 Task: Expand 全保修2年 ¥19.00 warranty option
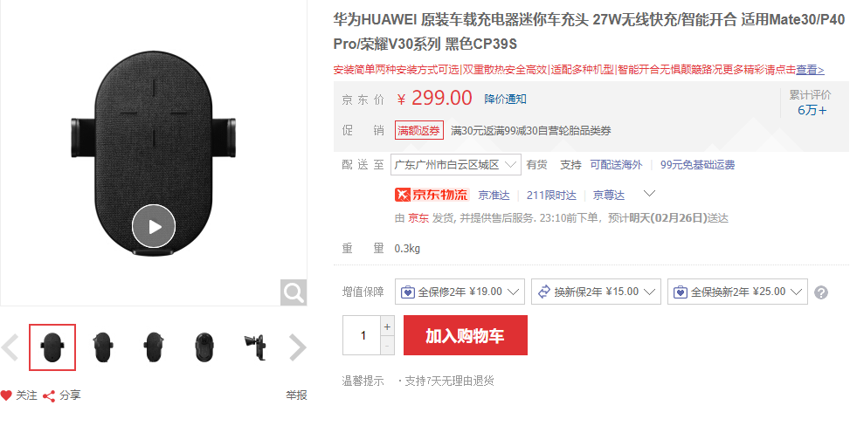click(x=460, y=292)
